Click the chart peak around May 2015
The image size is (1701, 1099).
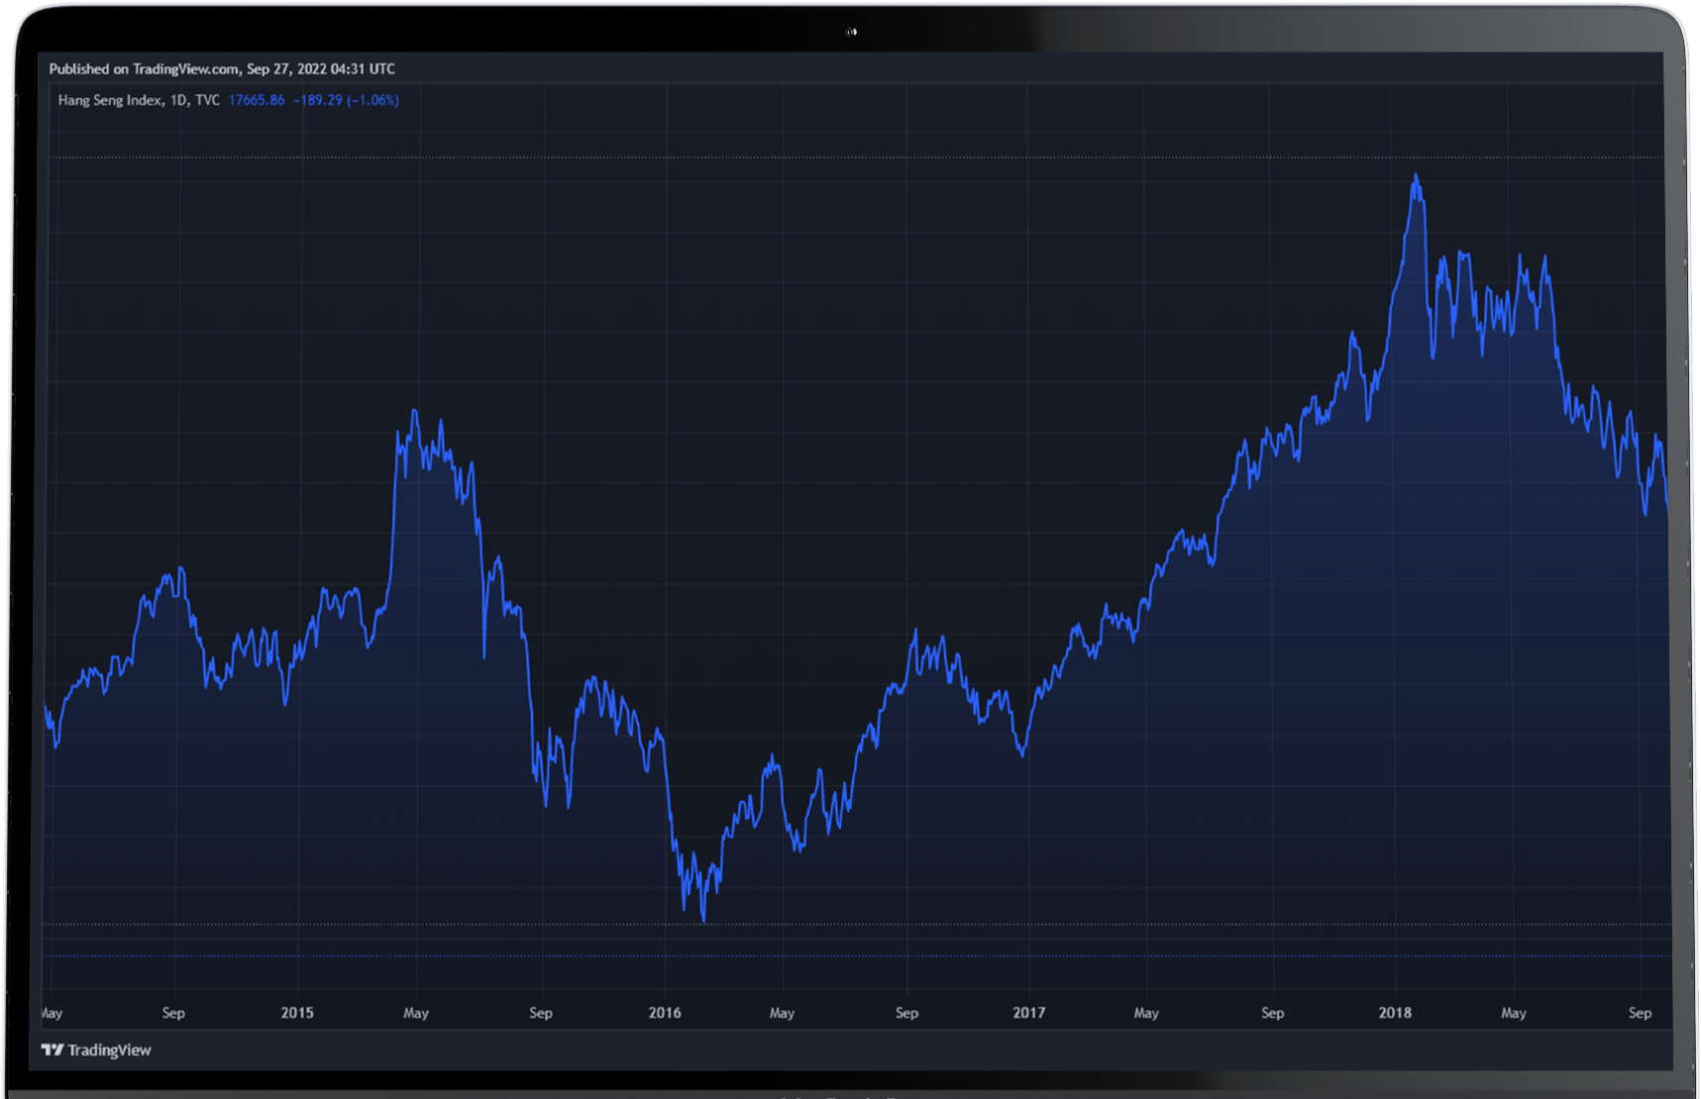tap(414, 411)
